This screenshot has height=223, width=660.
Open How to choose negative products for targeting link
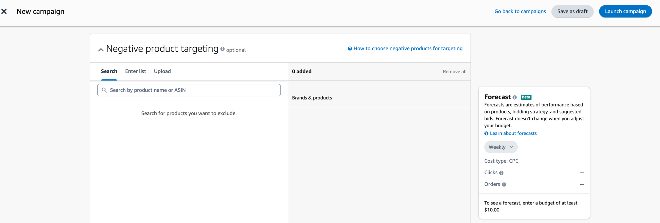pyautogui.click(x=408, y=48)
